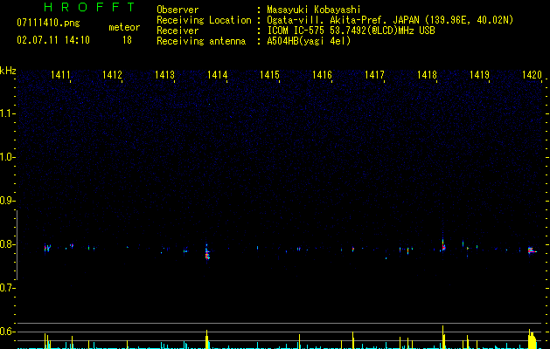Click observer name Masayuki Kobayashi

pos(314,10)
